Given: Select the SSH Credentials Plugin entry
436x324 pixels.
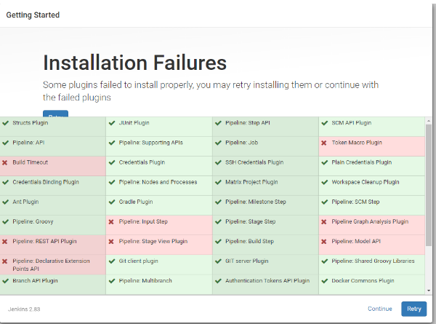Looking at the screenshot, I should (254, 162).
